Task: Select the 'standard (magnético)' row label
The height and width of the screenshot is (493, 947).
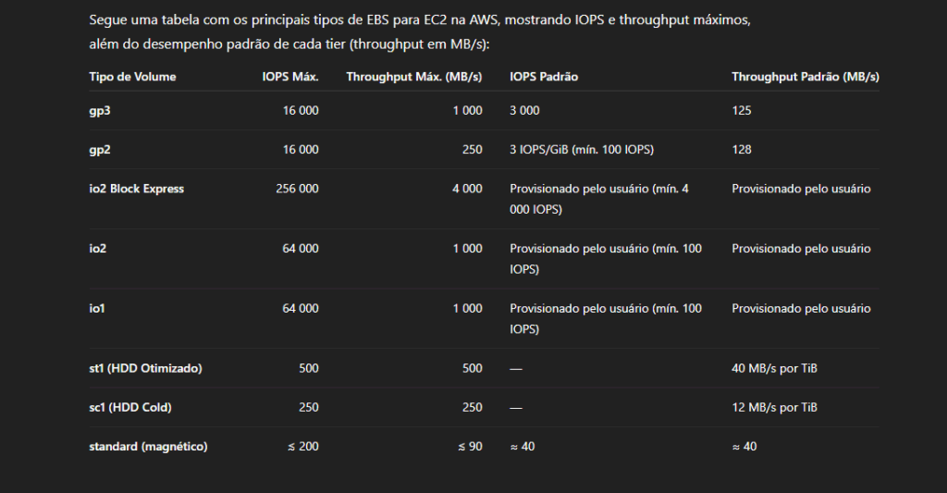Action: tap(148, 447)
